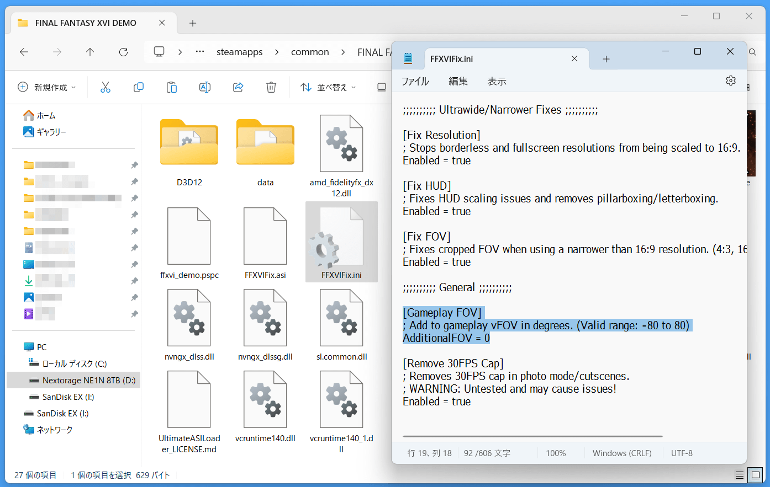Select nvngx_dlssg.dll file
This screenshot has width=770, height=487.
[x=266, y=324]
